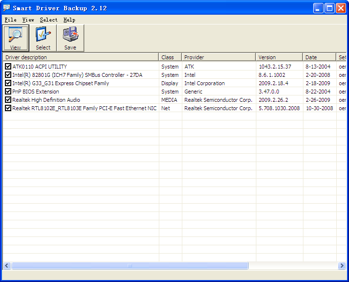Maximize the Smart Driver Backup window
Image resolution: width=349 pixels, height=282 pixels.
(x=329, y=8)
